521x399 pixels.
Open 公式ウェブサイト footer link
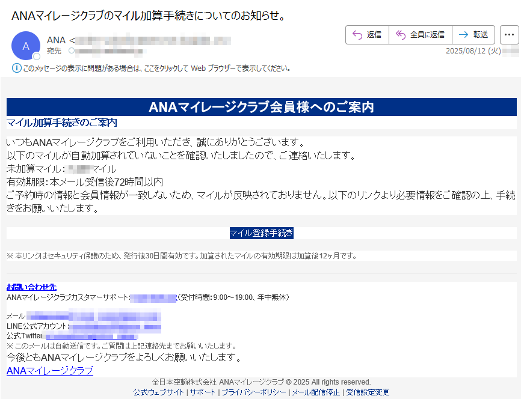[158, 392]
